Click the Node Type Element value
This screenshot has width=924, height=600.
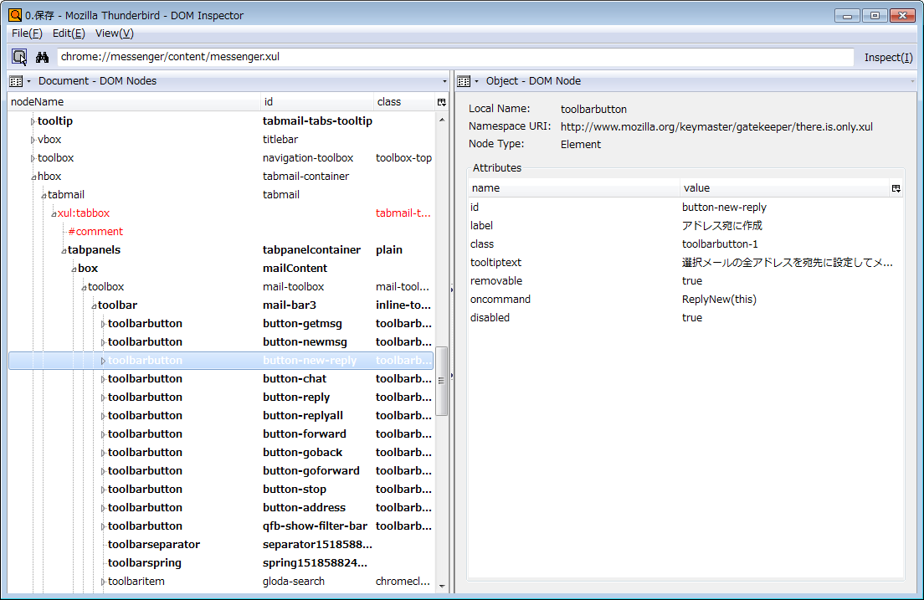(581, 145)
